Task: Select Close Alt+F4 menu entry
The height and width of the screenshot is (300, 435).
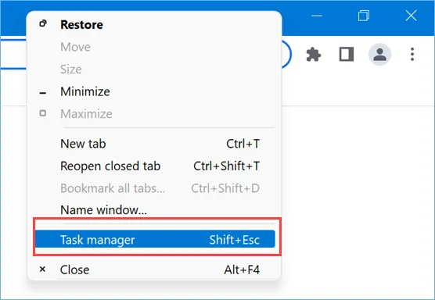Action: click(155, 270)
